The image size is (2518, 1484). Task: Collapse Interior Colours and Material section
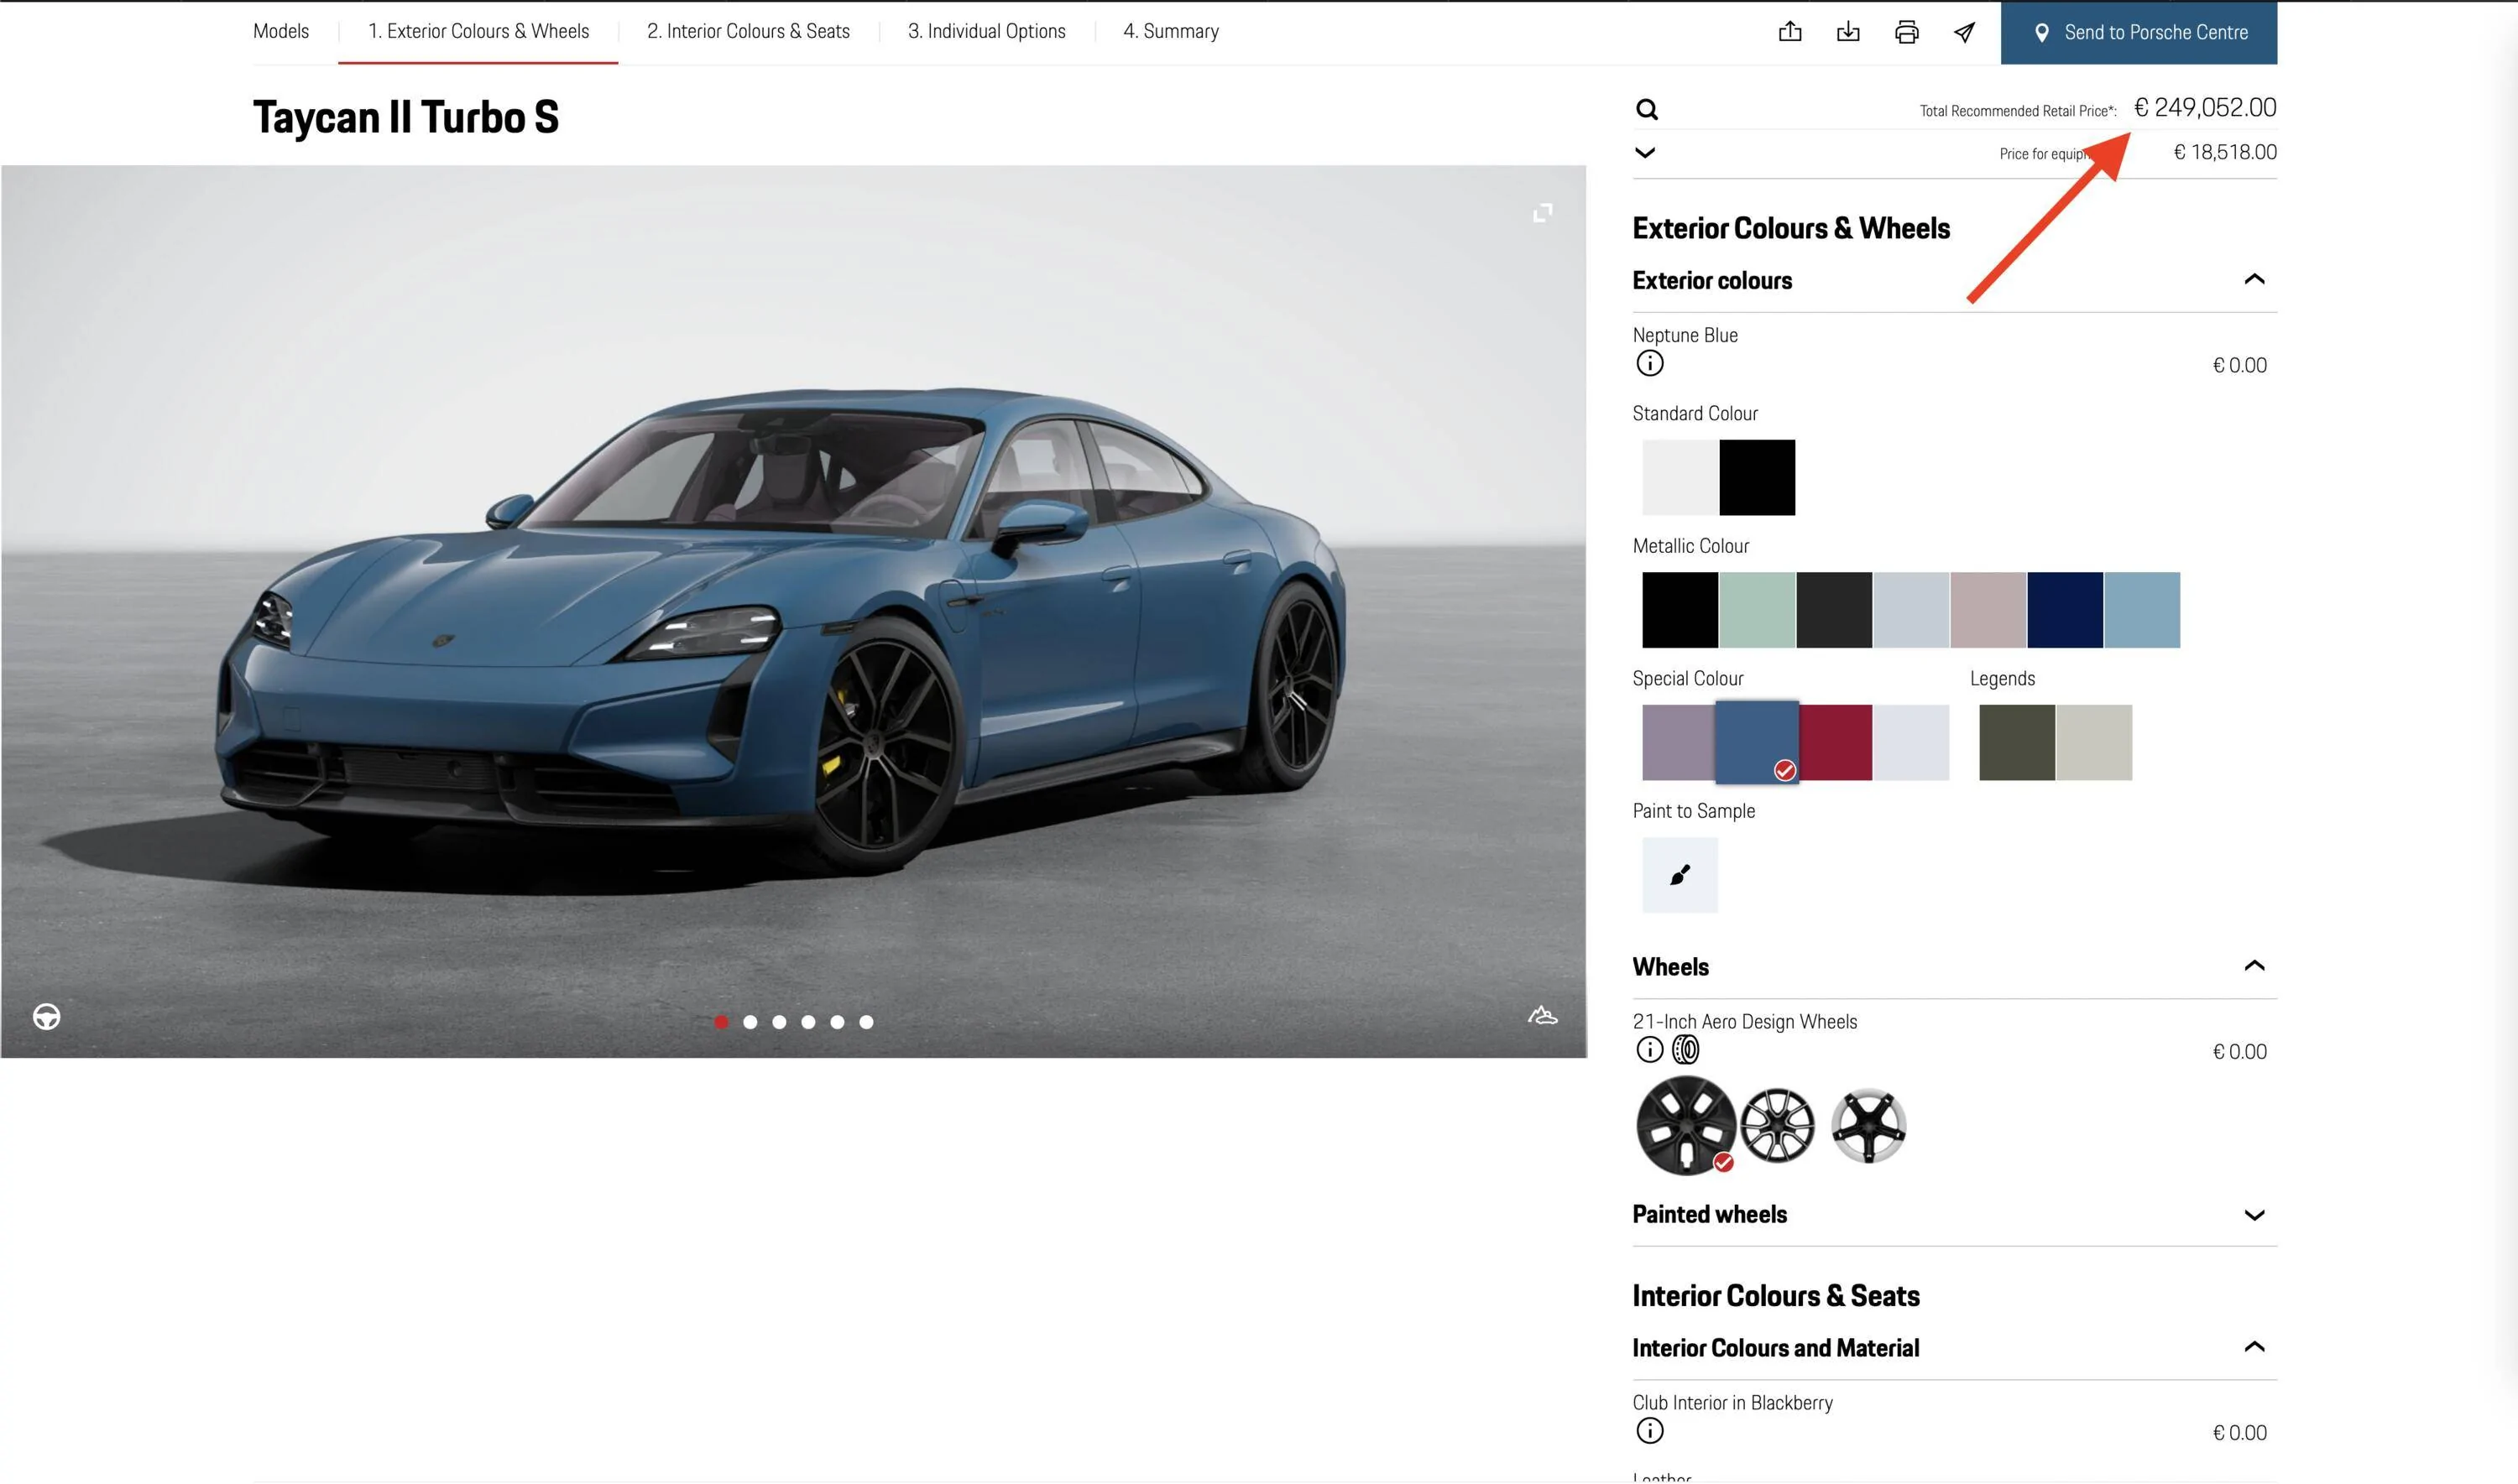click(2254, 1346)
